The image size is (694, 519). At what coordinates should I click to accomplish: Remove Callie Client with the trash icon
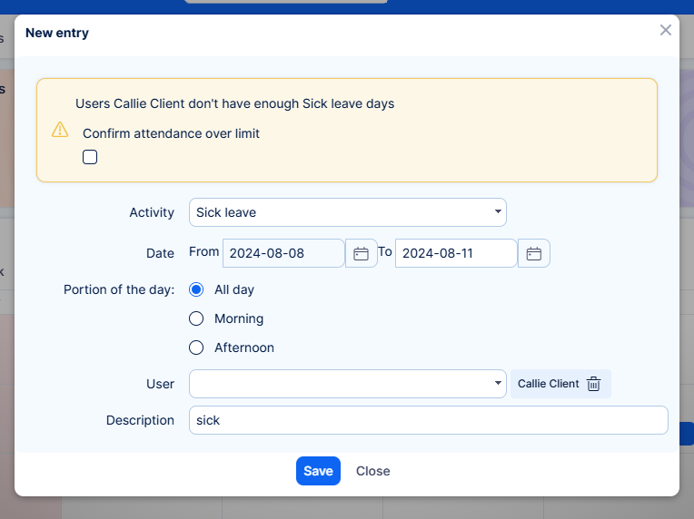593,384
